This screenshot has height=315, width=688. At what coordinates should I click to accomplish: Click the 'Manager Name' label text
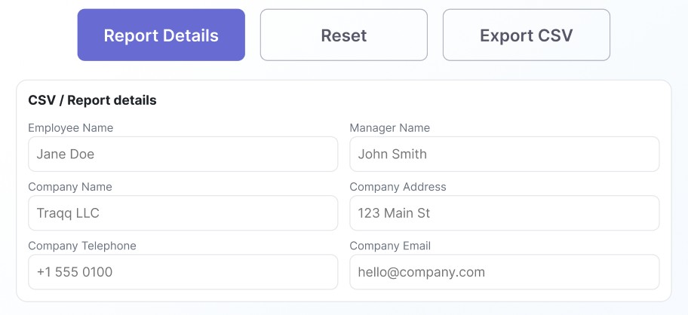point(389,128)
